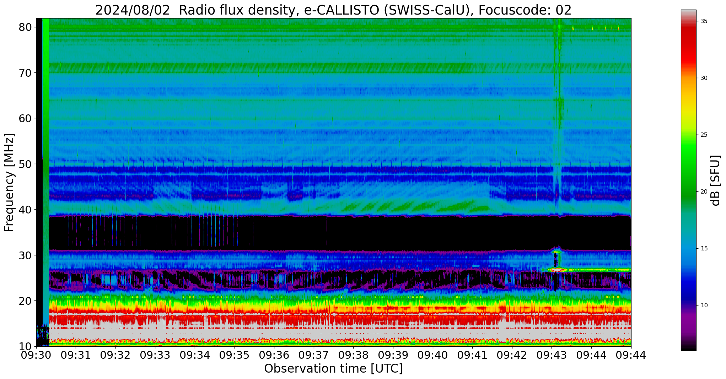Click the colorbar gradient scale

click(x=688, y=180)
